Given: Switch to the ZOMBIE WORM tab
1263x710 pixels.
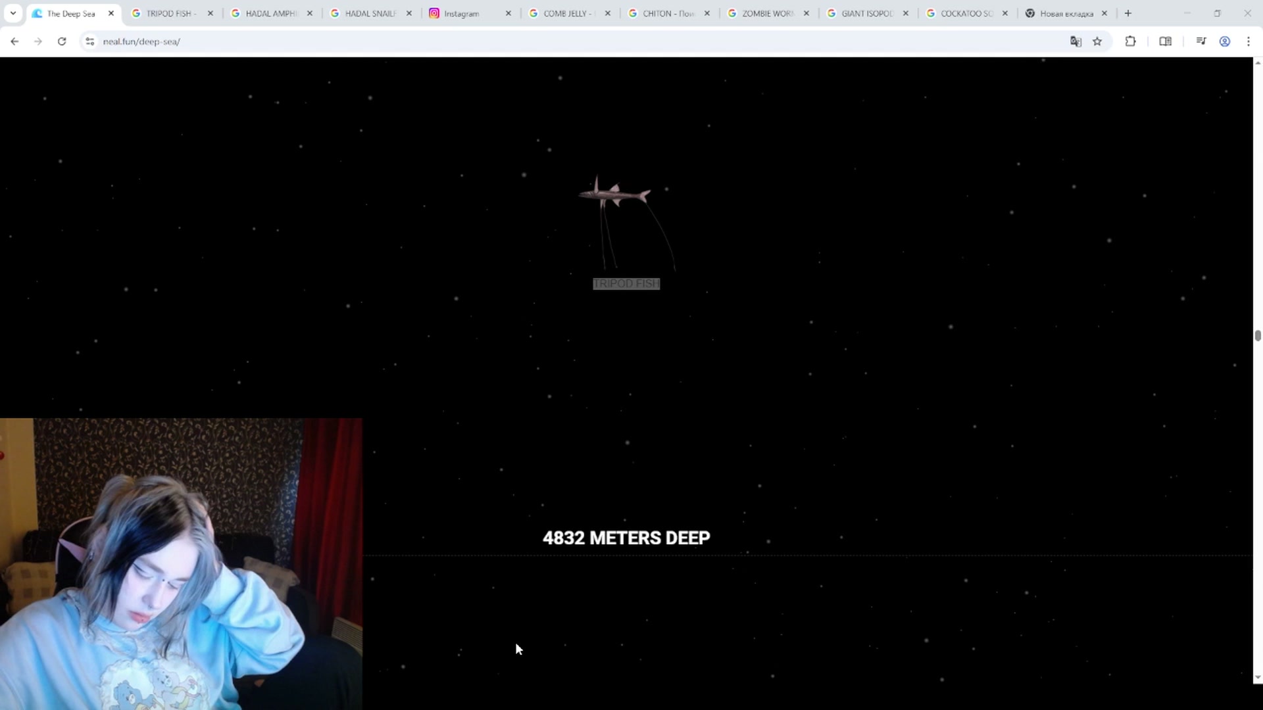Looking at the screenshot, I should coord(768,13).
